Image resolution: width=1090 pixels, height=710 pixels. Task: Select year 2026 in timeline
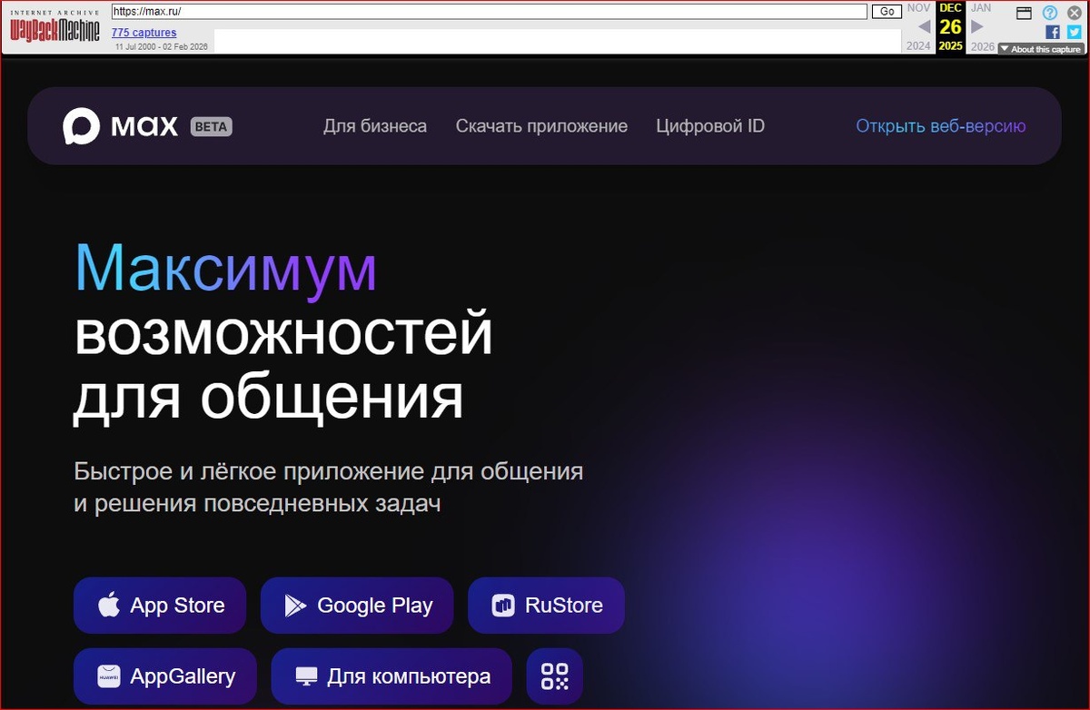pos(982,46)
